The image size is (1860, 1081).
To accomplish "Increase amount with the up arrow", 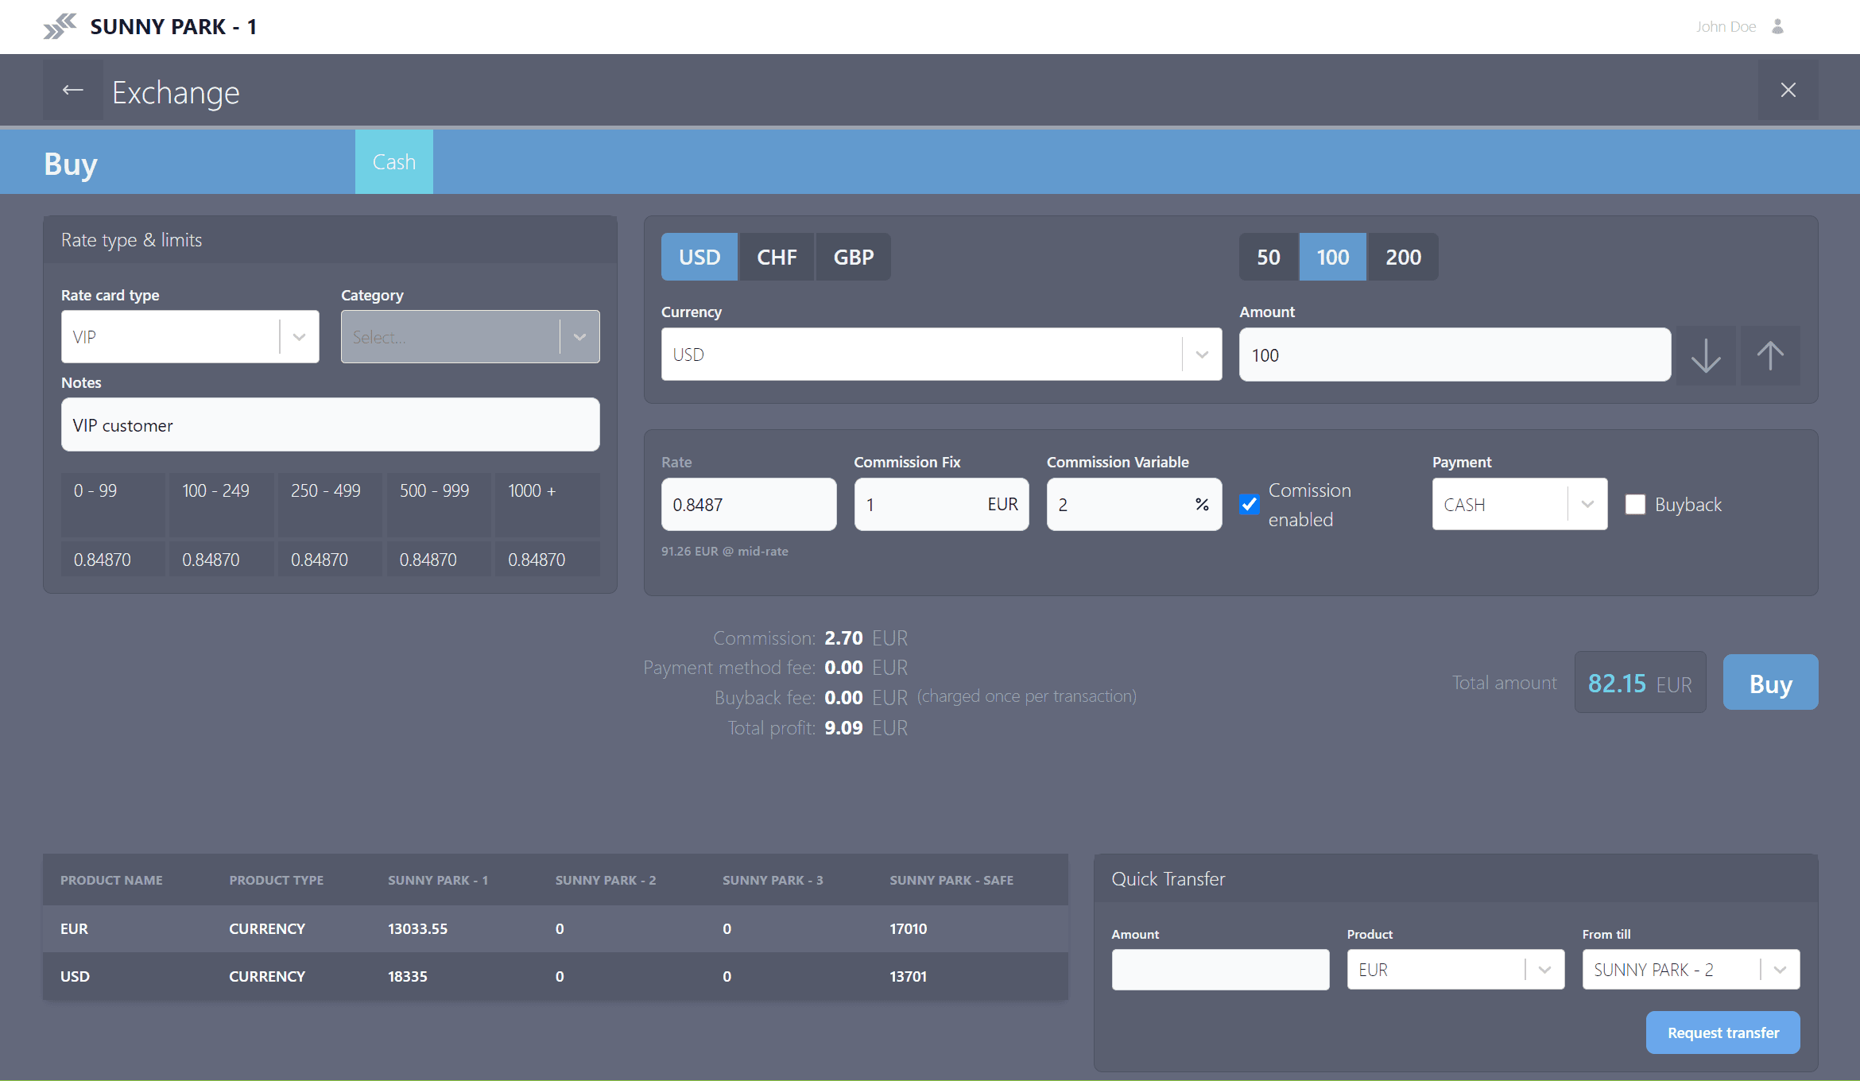I will (1770, 355).
